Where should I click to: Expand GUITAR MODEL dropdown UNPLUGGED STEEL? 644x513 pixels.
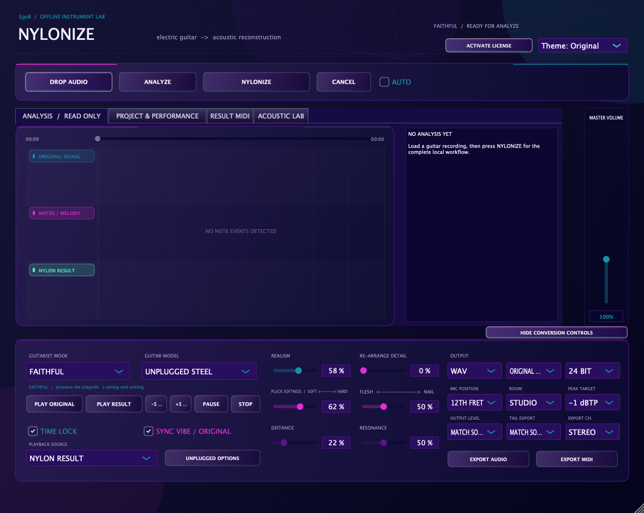coord(199,371)
